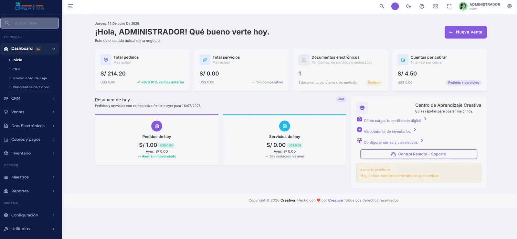Click the S/ 214.20 total pedidos value
Viewport: 517px width, 239px height.
113,74
